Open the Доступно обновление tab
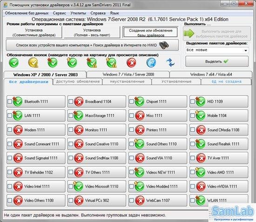 pyautogui.click(x=78, y=81)
